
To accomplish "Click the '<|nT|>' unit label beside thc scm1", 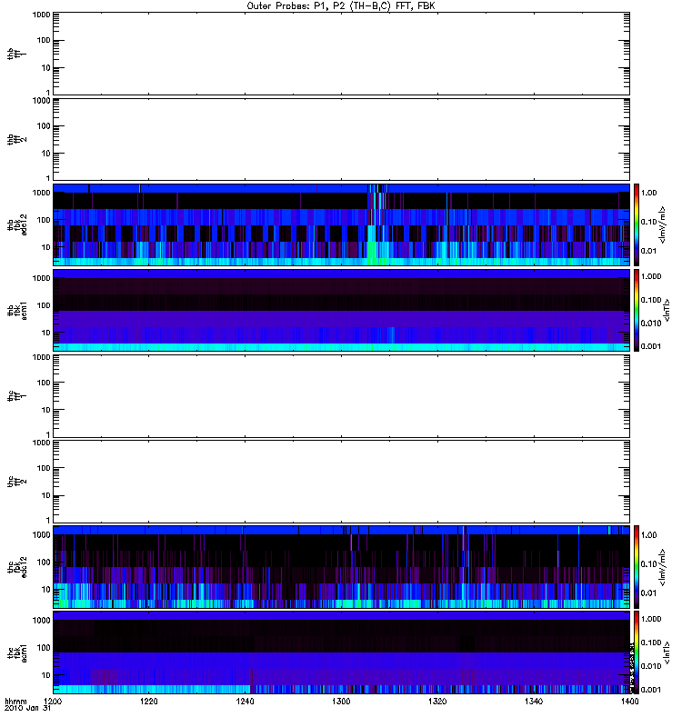I will click(667, 652).
